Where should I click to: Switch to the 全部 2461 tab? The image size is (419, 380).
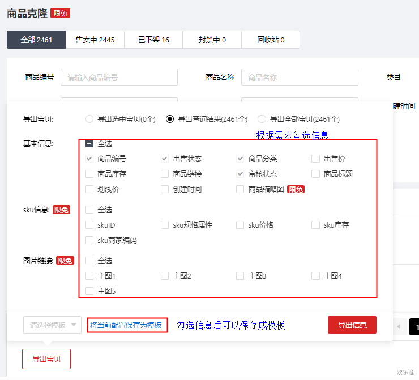pyautogui.click(x=36, y=40)
